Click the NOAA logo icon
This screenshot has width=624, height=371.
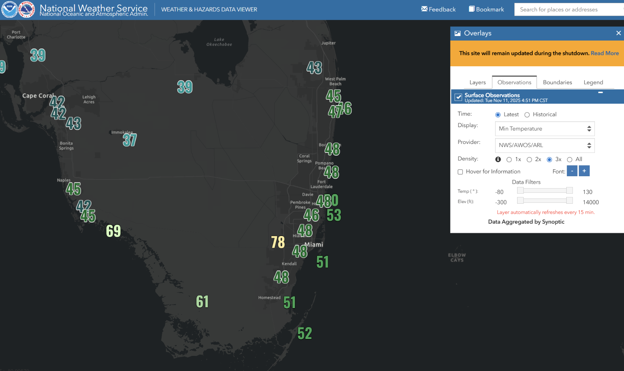(9, 9)
